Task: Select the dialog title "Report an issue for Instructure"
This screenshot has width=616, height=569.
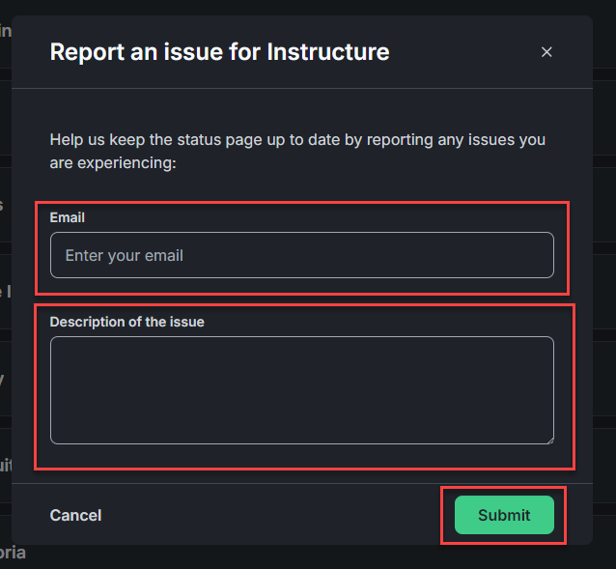Action: point(219,52)
